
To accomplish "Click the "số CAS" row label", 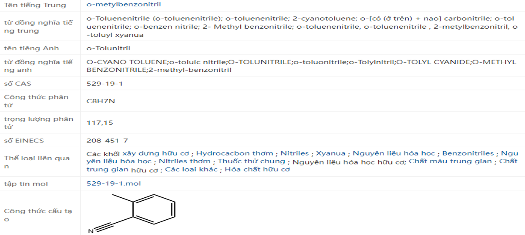I will (17, 83).
